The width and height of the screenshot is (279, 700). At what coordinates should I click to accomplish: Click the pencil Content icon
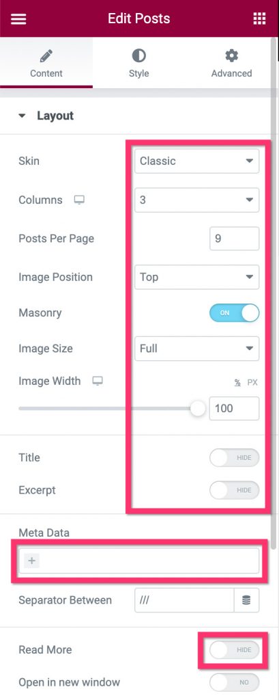[x=46, y=56]
